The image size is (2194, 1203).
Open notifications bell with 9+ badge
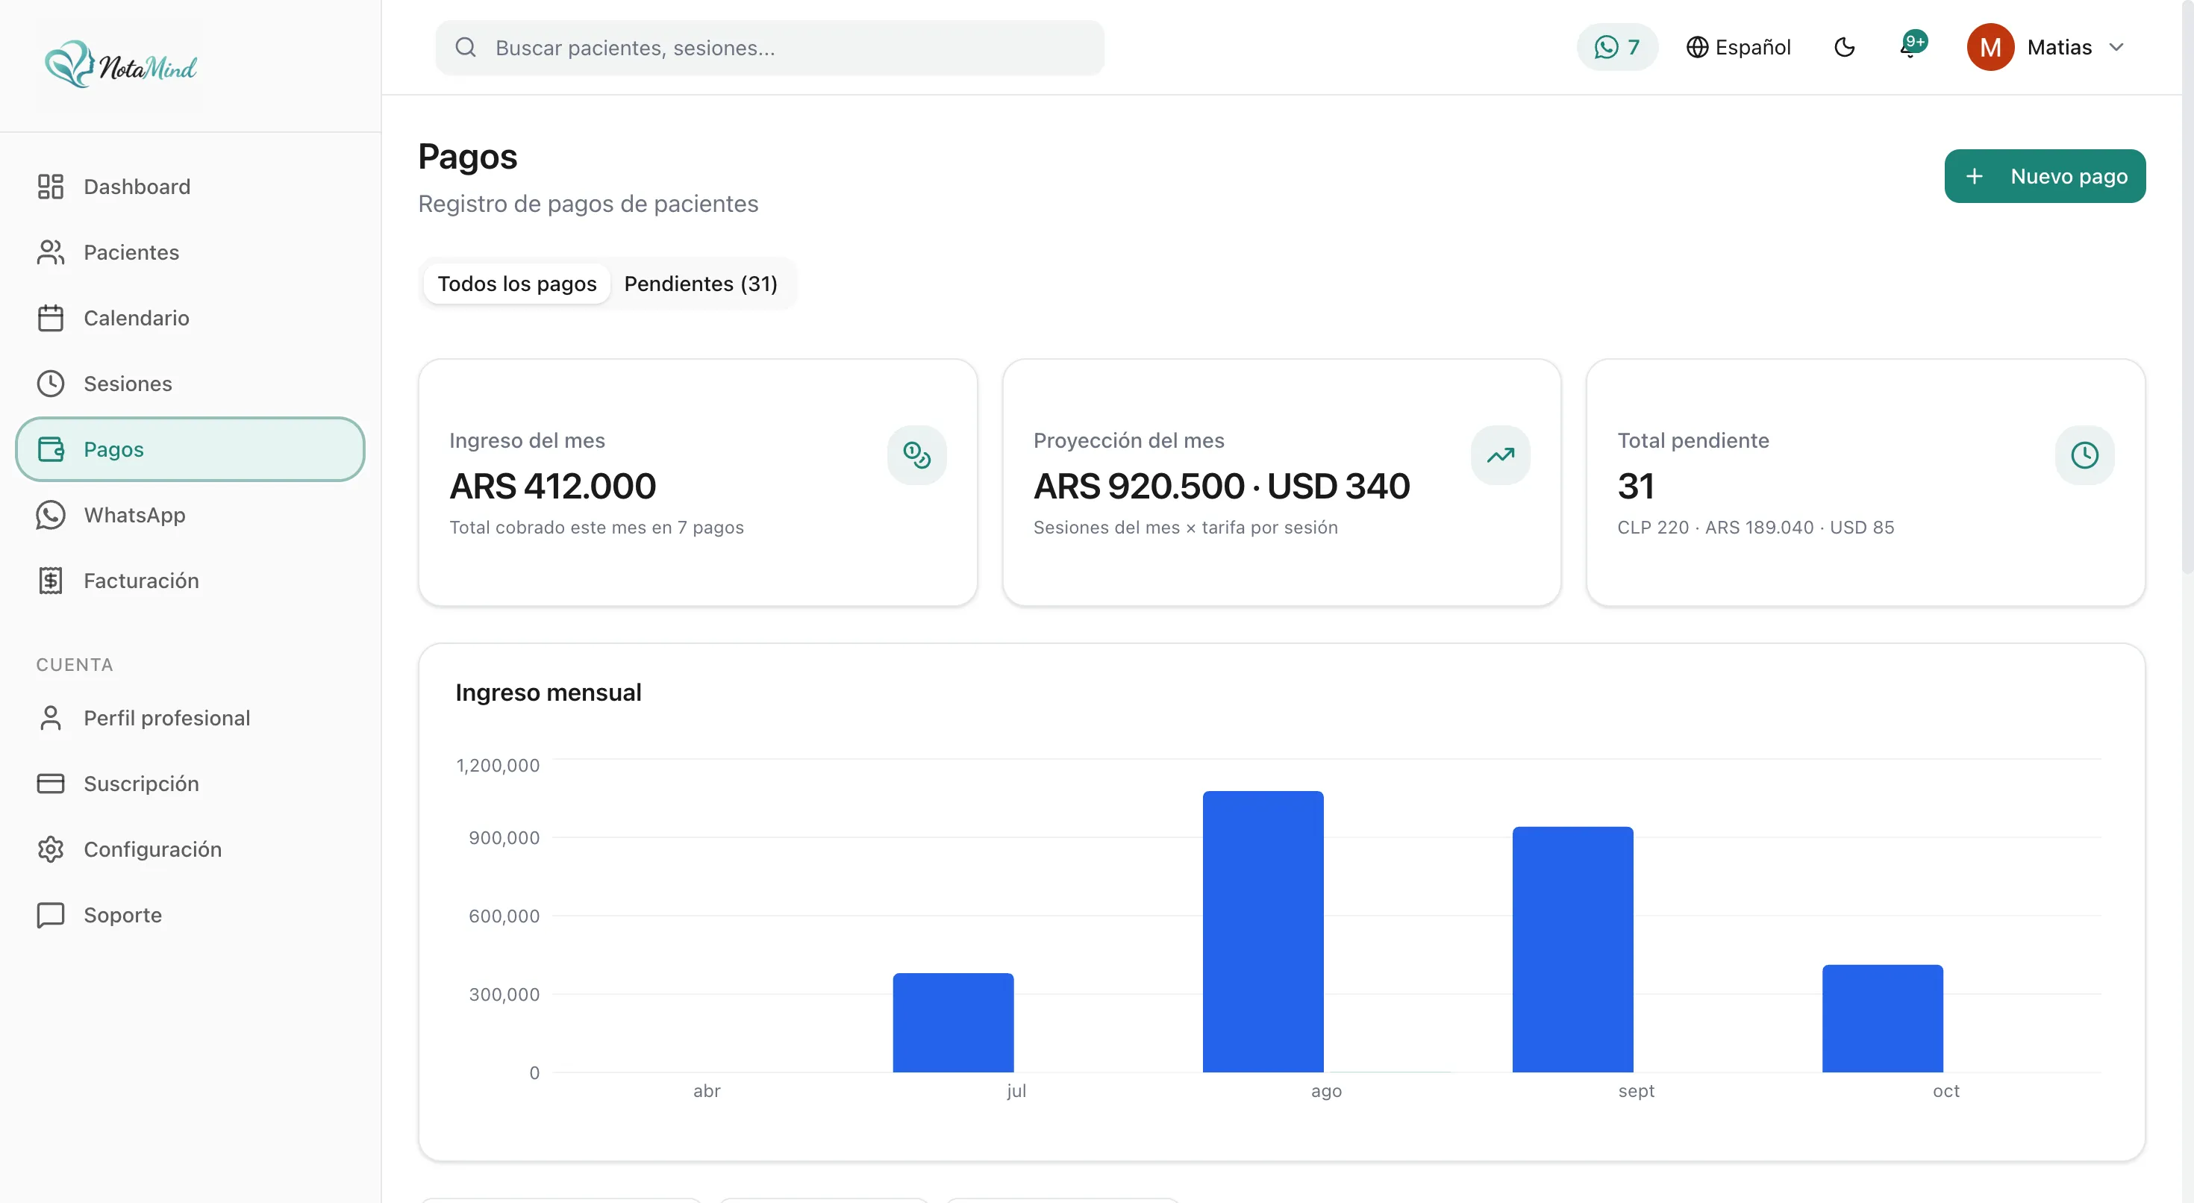pyautogui.click(x=1911, y=46)
